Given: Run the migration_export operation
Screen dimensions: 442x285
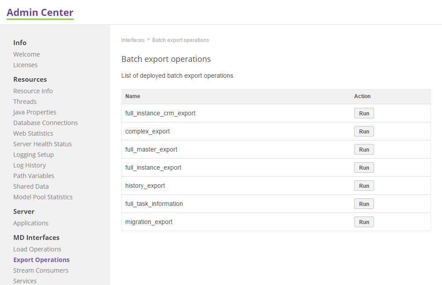Looking at the screenshot, I should coord(364,221).
